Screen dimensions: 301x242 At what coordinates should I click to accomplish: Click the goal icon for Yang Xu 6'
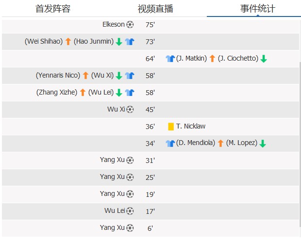pos(130,228)
